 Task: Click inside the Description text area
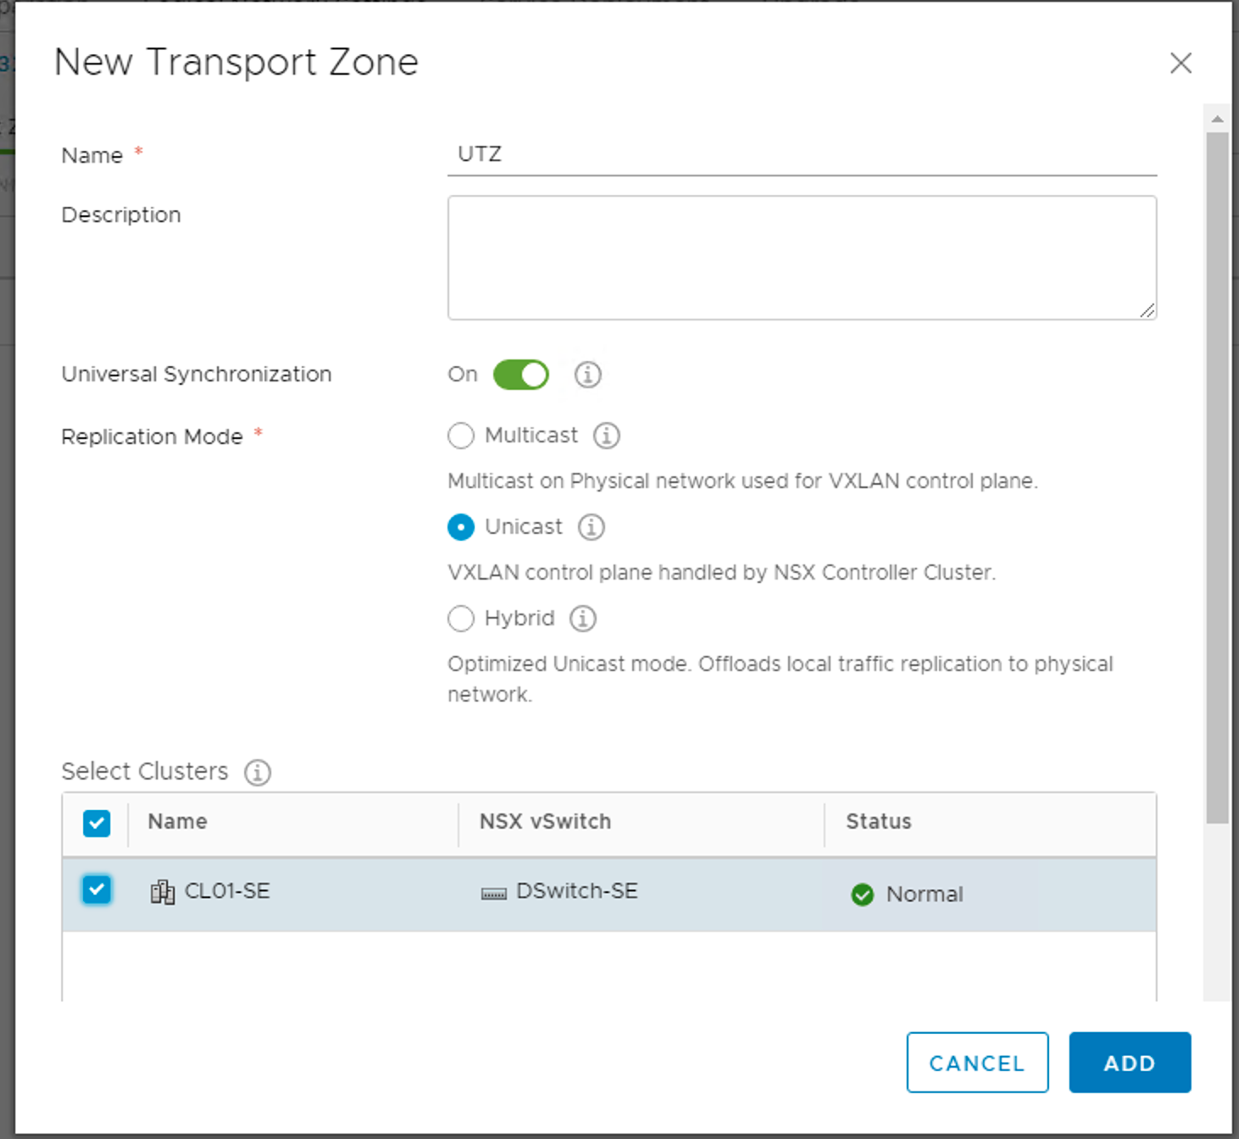[801, 258]
